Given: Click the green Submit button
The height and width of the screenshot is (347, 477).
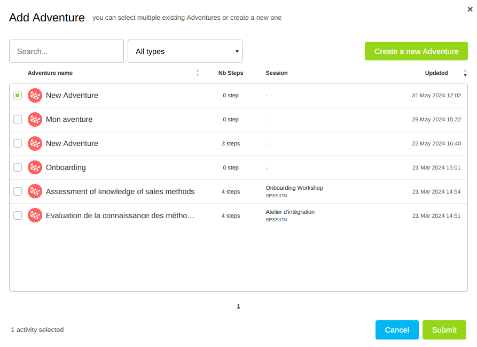Looking at the screenshot, I should click(444, 330).
